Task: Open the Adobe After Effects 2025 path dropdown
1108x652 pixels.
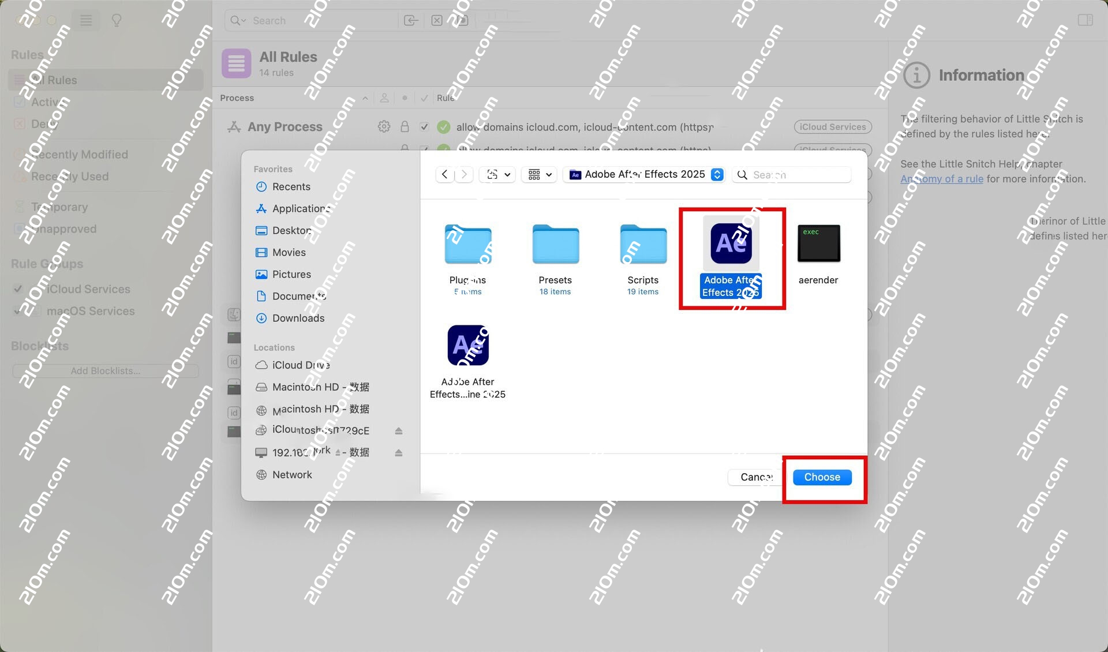Action: click(x=644, y=174)
